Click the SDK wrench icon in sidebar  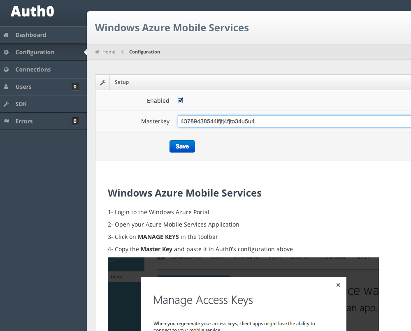6,104
